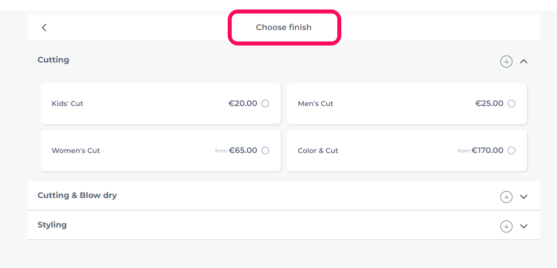557x268 pixels.
Task: Click the Choose finish title
Action: (284, 27)
